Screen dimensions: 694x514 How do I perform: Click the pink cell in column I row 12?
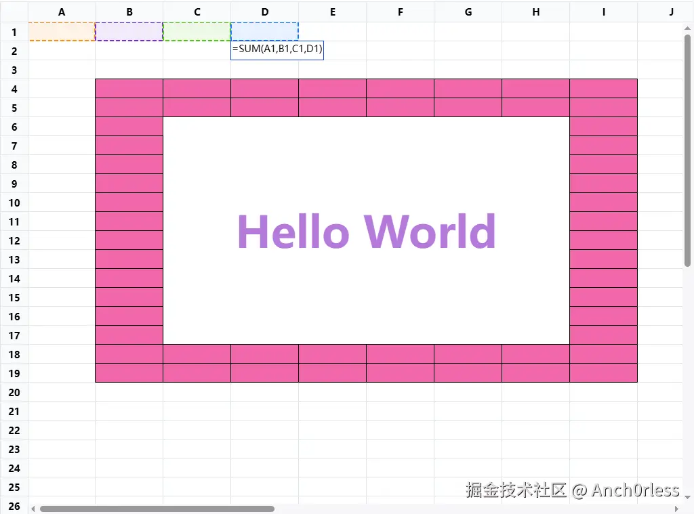pos(603,240)
